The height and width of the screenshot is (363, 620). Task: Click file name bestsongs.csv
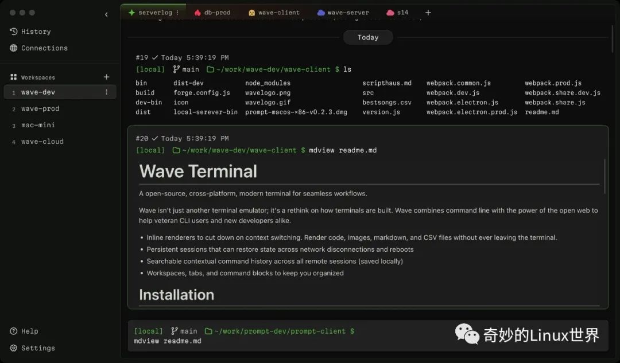pyautogui.click(x=387, y=103)
